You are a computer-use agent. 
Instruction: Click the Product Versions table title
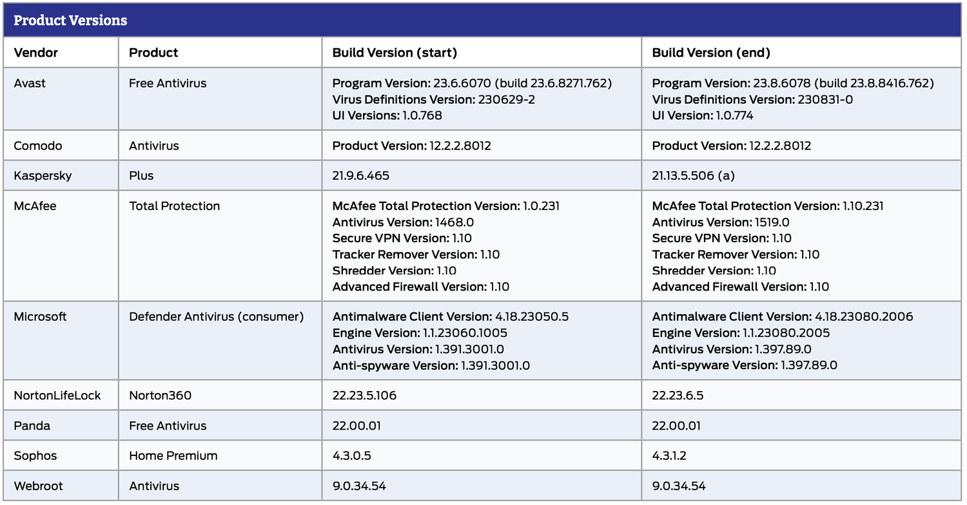click(70, 21)
